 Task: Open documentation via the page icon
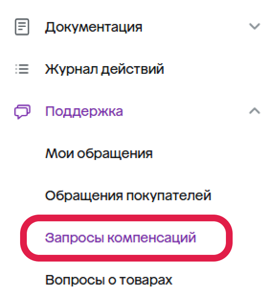[x=22, y=27]
